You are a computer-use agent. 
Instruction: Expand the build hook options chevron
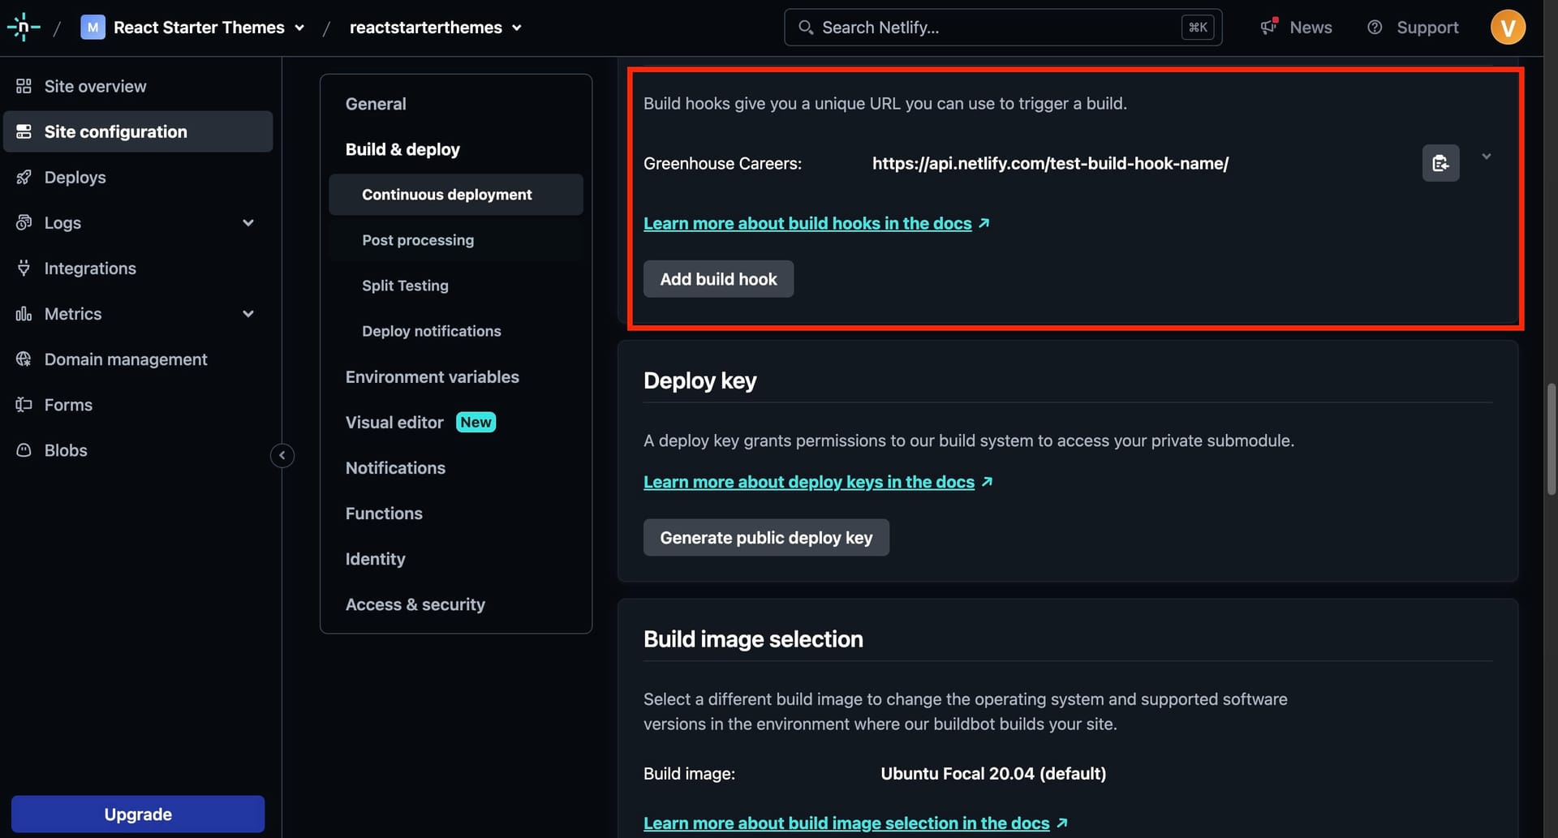point(1487,156)
